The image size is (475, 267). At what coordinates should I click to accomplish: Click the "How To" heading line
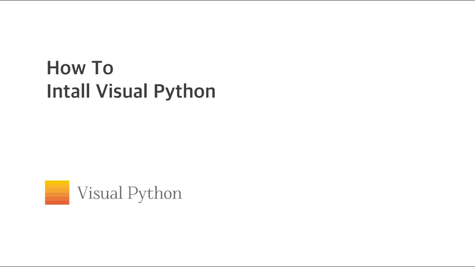coord(80,68)
